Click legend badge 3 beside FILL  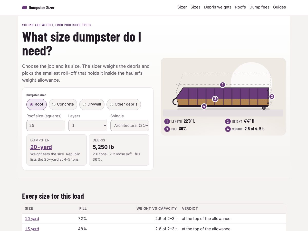pos(167,129)
